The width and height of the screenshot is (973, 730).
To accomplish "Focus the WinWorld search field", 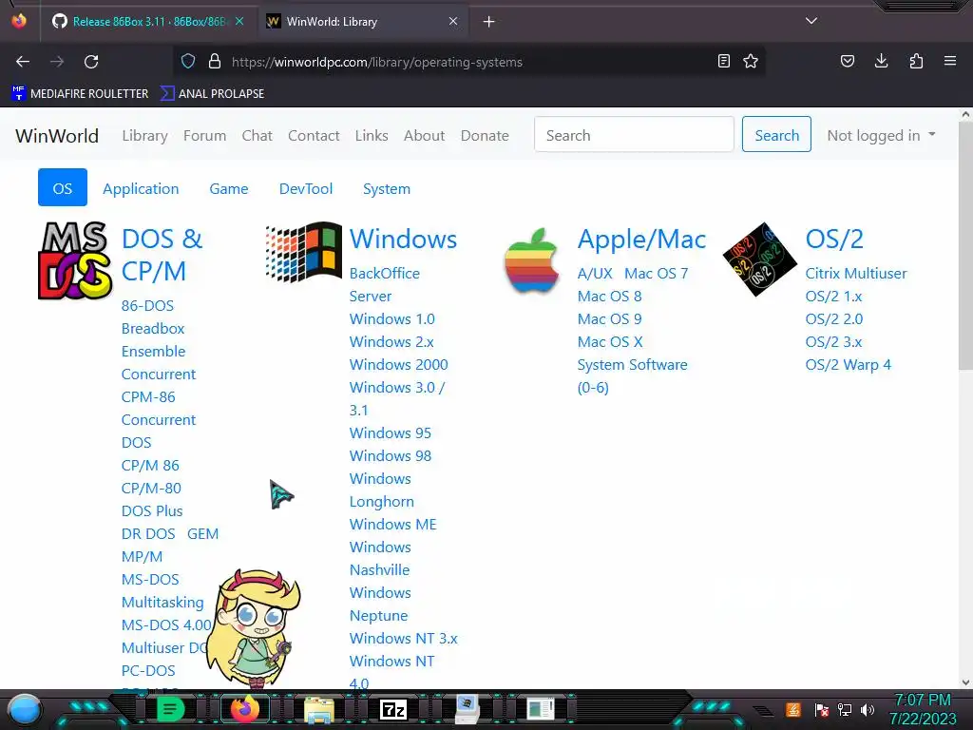I will pos(634,134).
